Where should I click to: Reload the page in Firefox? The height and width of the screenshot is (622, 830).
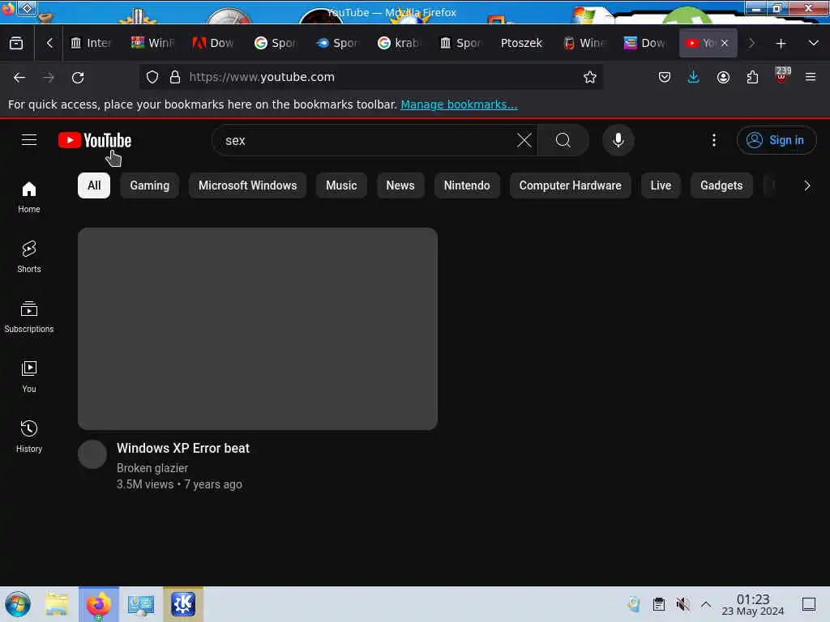pyautogui.click(x=78, y=78)
